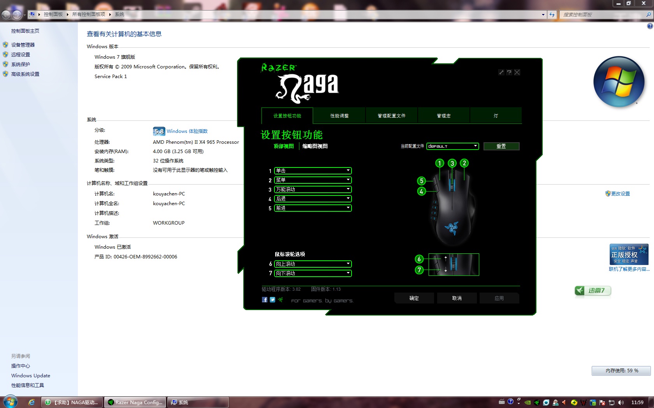Open button 4 后退 assignment dropdown
Screen dimensions: 654x408
[x=313, y=199]
